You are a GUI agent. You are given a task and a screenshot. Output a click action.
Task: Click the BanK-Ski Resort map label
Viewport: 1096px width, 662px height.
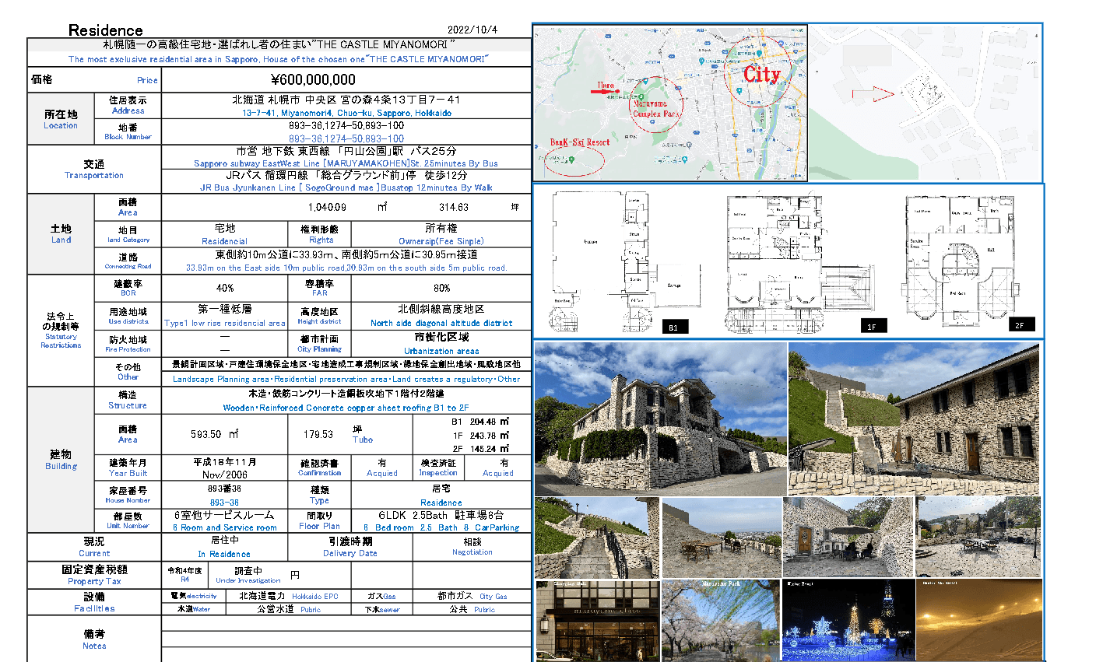click(x=579, y=143)
